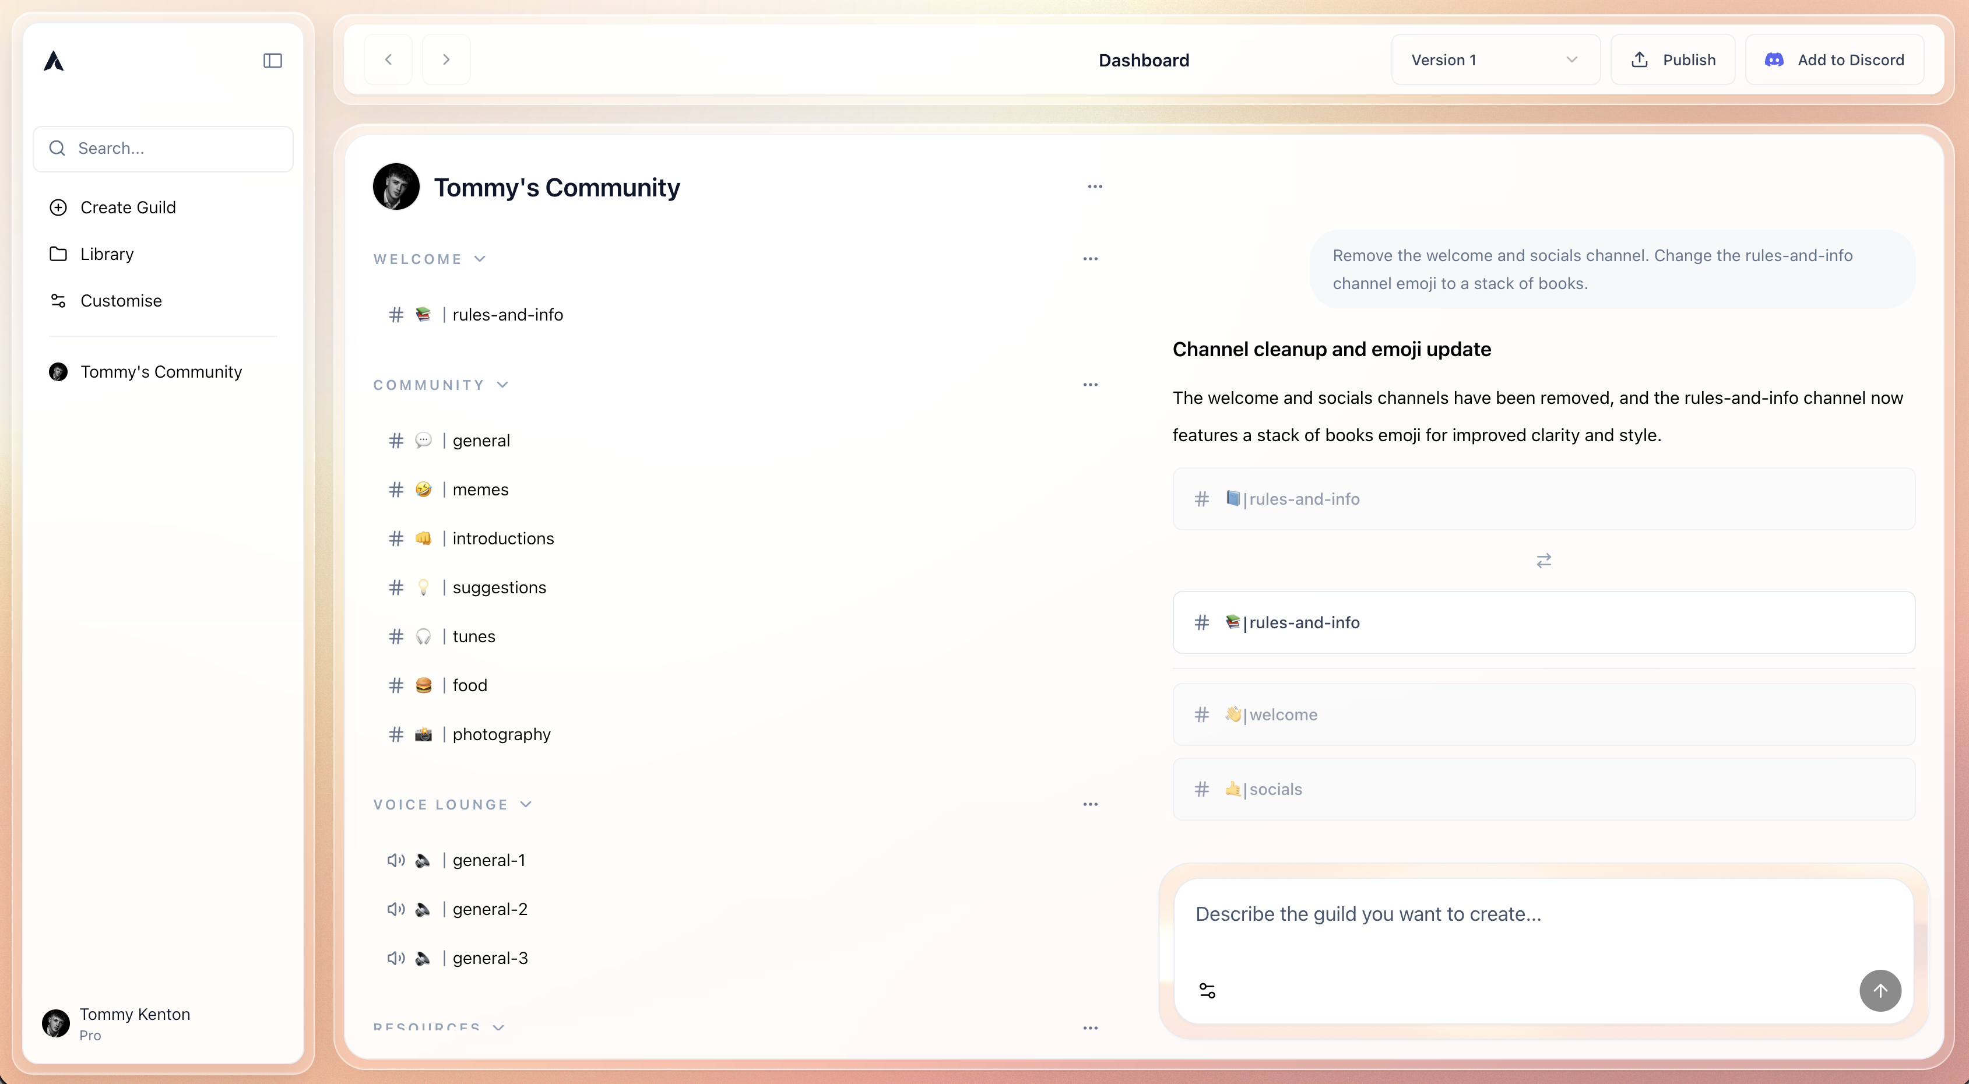Collapse the VOICE LOUNGE category
The width and height of the screenshot is (1969, 1084).
526,804
